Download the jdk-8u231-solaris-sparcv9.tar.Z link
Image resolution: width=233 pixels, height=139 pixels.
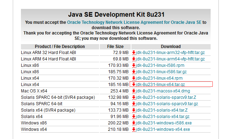tap(166, 97)
